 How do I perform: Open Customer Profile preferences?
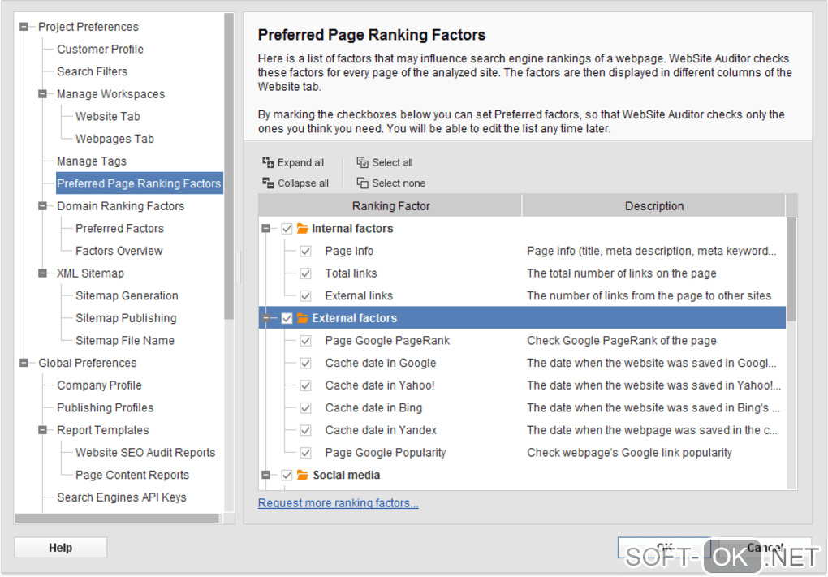click(100, 50)
